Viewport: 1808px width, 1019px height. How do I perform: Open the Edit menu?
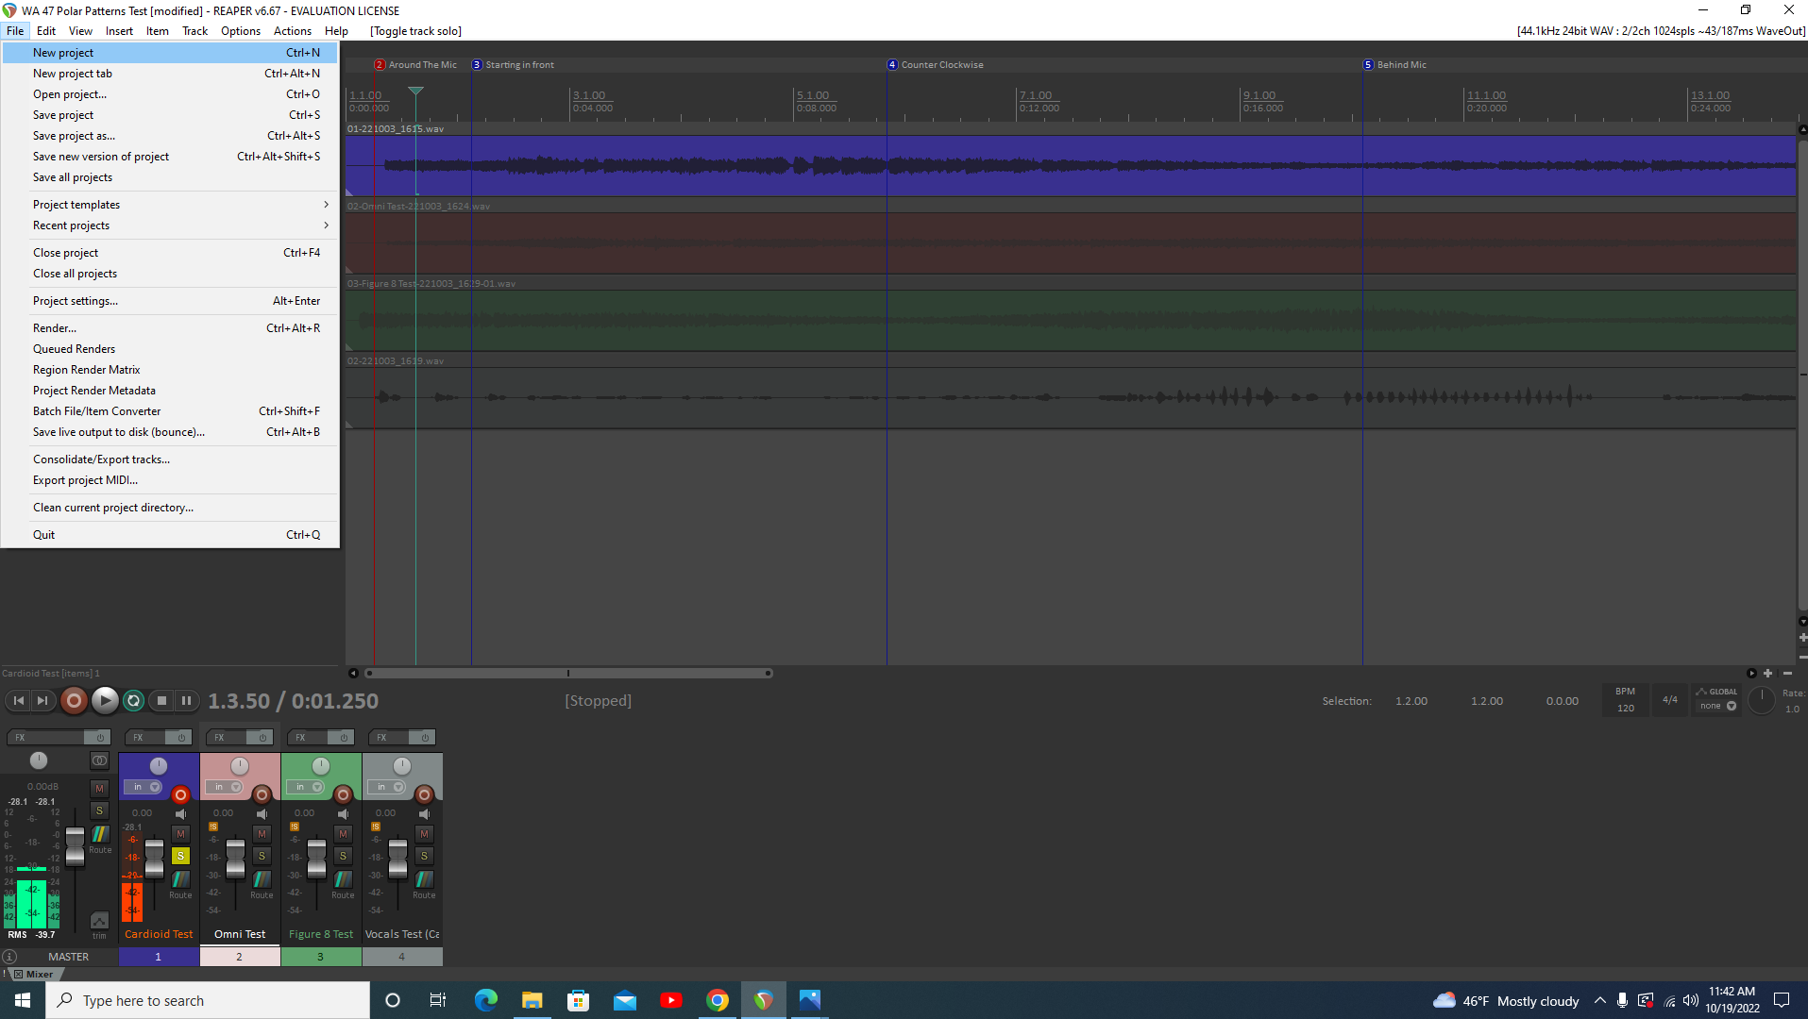point(46,31)
